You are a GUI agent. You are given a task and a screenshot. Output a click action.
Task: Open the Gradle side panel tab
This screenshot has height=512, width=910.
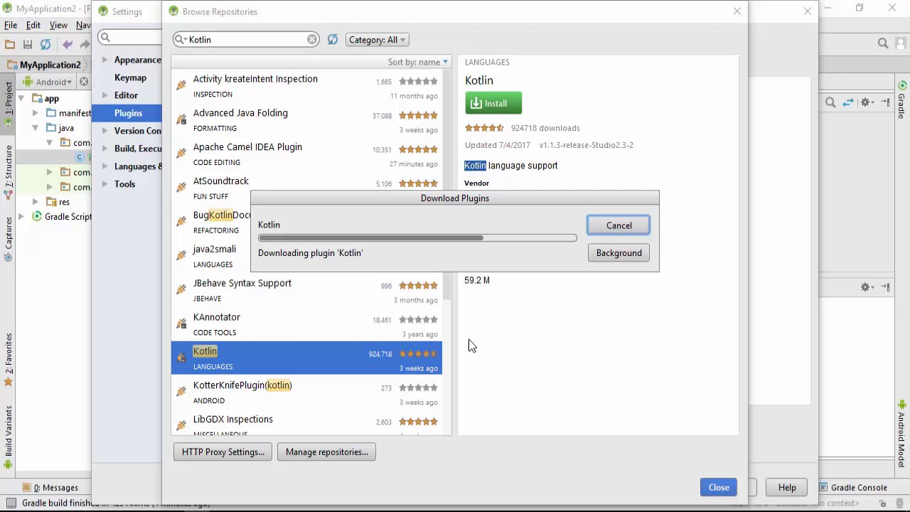[x=901, y=100]
